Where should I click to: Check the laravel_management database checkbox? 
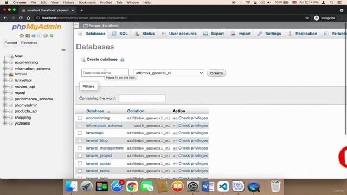80,148
